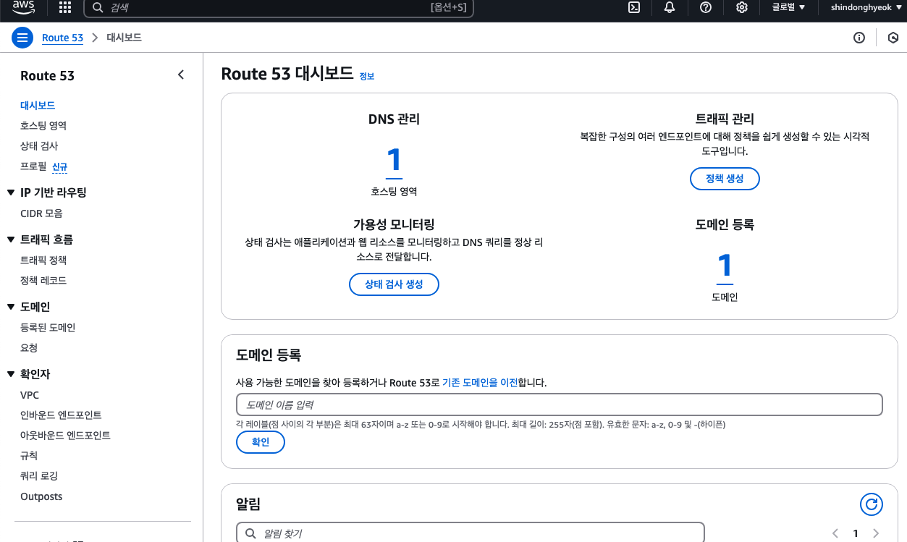The height and width of the screenshot is (542, 907).
Task: Open 트래픽 정책 in the sidebar
Action: pyautogui.click(x=43, y=261)
